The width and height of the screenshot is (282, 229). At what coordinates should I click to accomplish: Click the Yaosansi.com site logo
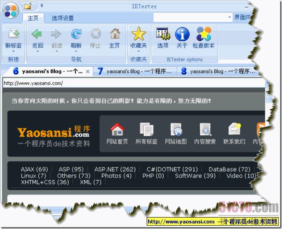point(53,136)
